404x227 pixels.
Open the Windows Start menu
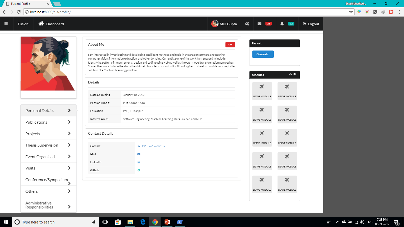coord(6,222)
